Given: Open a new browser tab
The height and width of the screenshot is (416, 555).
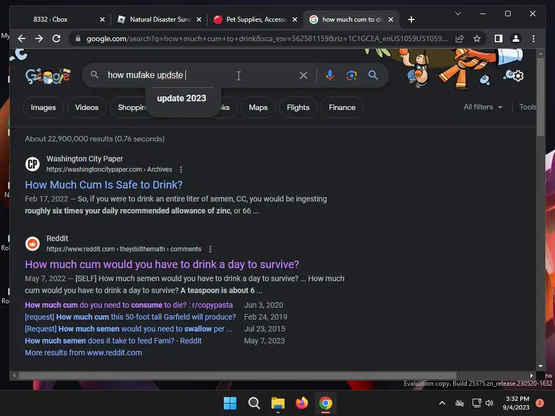Looking at the screenshot, I should [411, 19].
